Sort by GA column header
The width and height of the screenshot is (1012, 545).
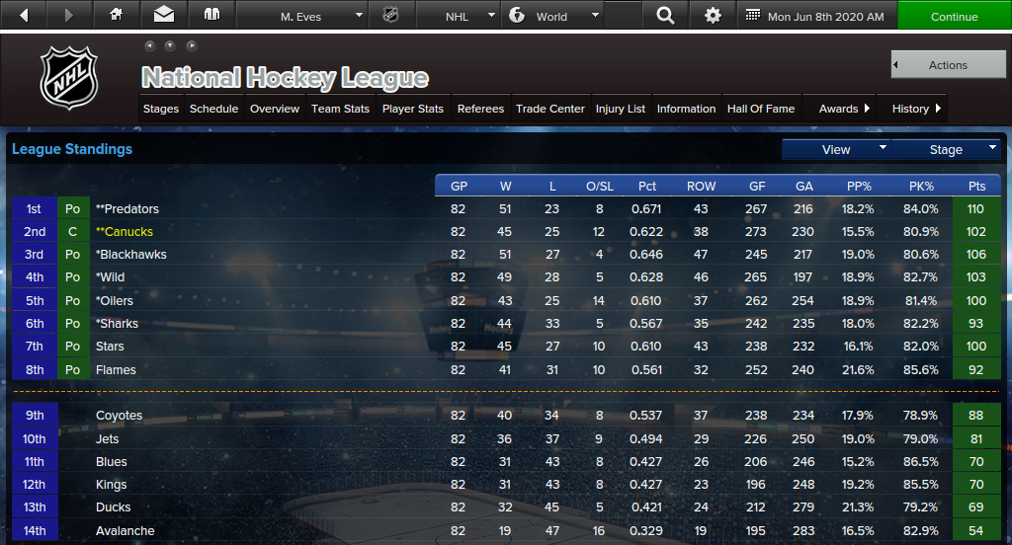803,186
